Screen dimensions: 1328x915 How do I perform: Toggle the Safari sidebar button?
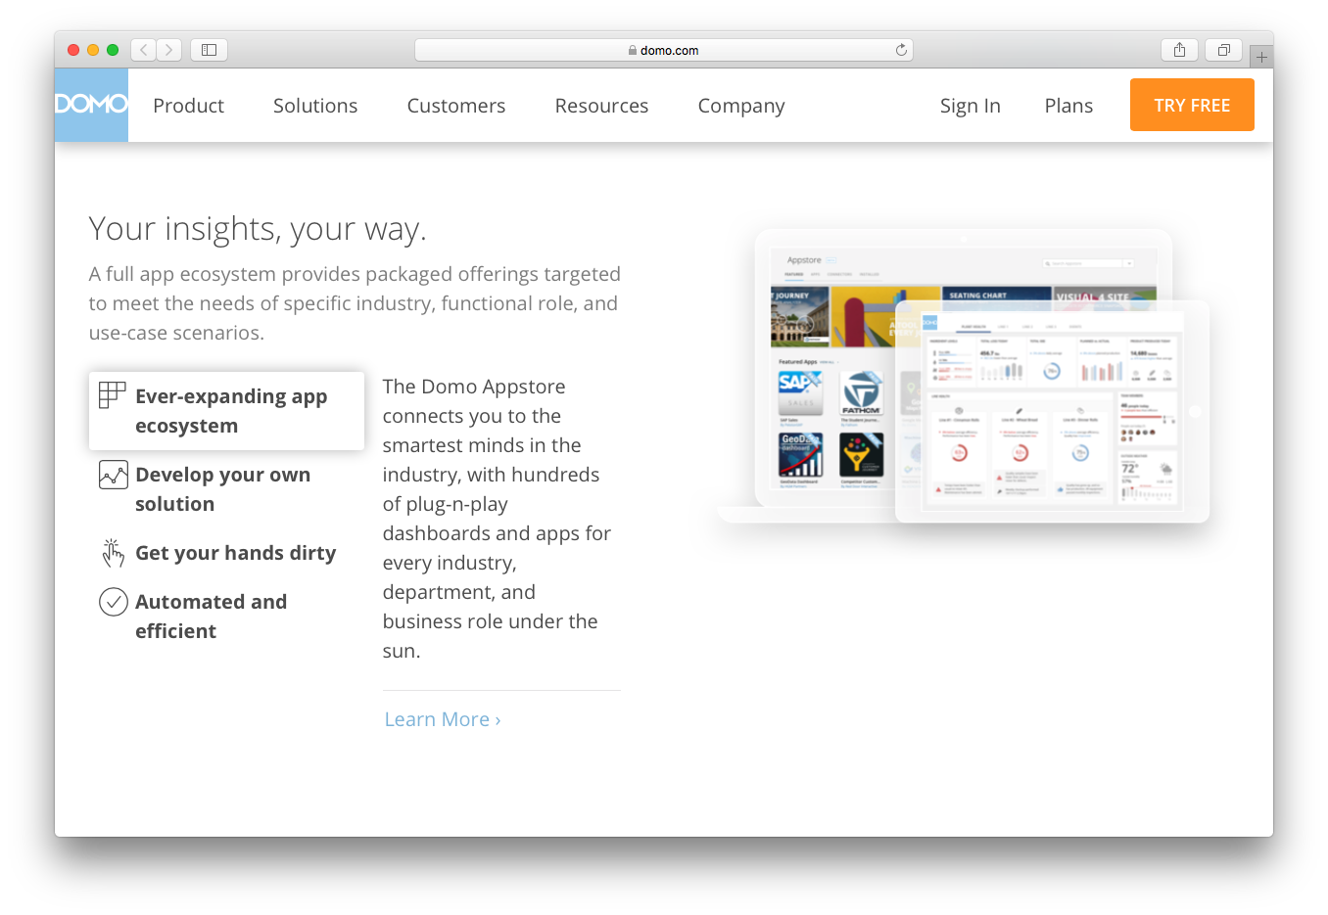(209, 50)
